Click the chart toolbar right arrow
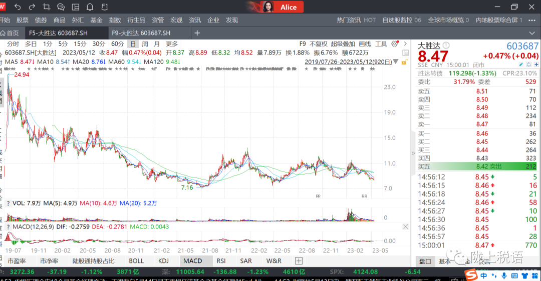541x281 pixels. (x=405, y=43)
